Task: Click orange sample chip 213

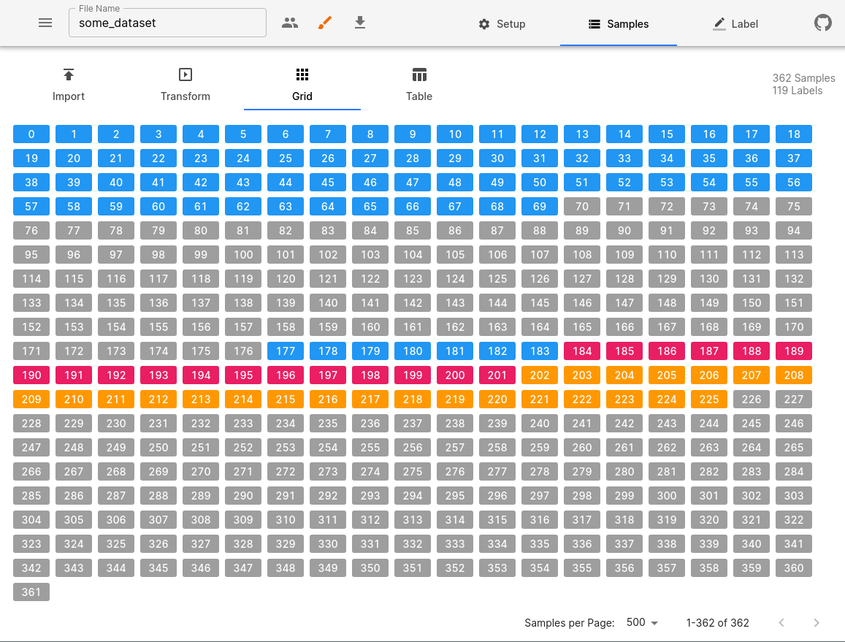Action: point(201,400)
